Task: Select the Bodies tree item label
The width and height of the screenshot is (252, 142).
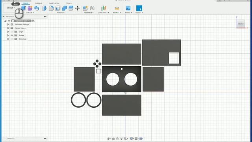Action: tap(21, 35)
